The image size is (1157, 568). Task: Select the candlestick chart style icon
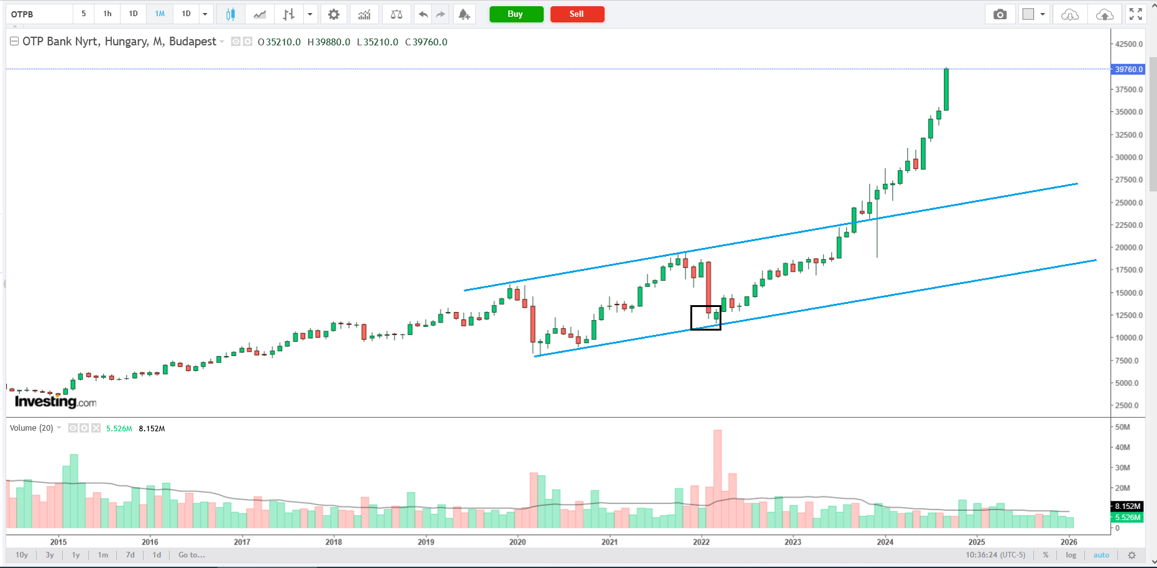coord(231,14)
